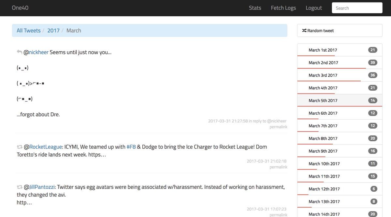Show tweets from March 10th 2017
Viewport: 391px width, 217px height.
tap(324, 164)
